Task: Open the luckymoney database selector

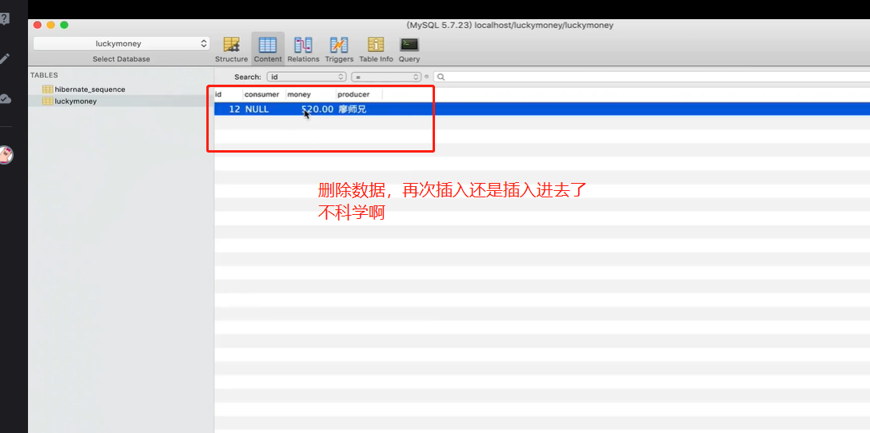Action: point(121,43)
